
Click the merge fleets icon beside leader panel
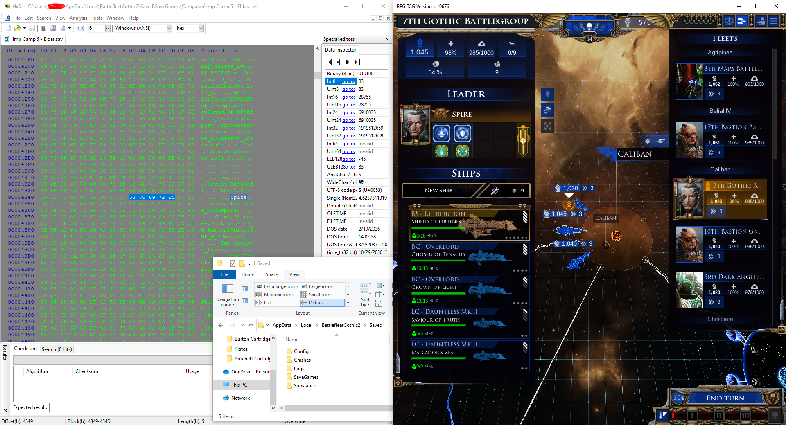coord(547,126)
